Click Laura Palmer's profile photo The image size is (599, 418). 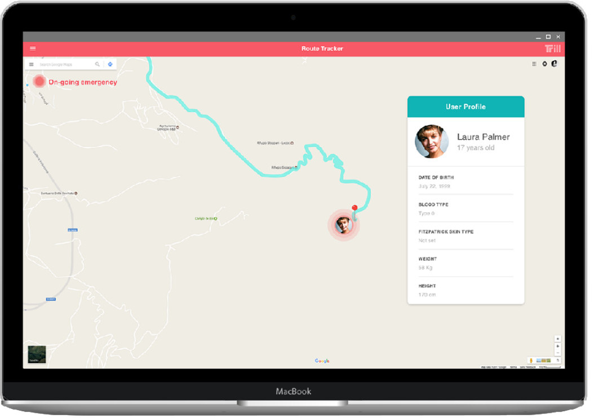click(x=432, y=141)
